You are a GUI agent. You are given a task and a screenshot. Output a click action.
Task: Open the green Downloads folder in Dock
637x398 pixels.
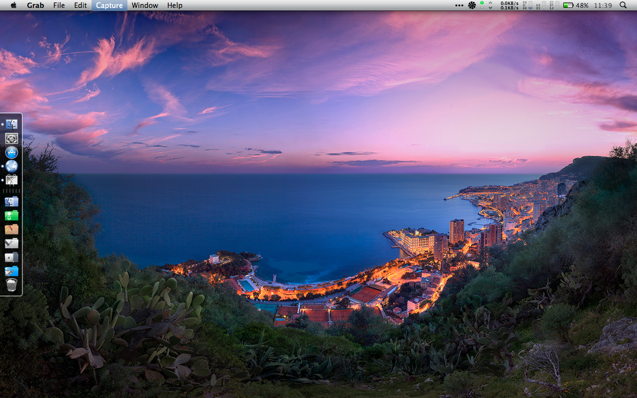click(x=11, y=215)
